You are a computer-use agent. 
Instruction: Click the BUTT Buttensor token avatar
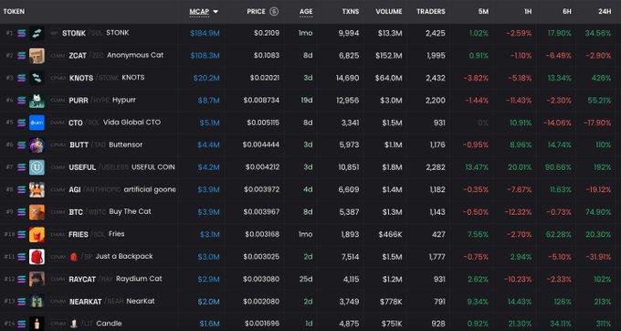click(x=37, y=145)
